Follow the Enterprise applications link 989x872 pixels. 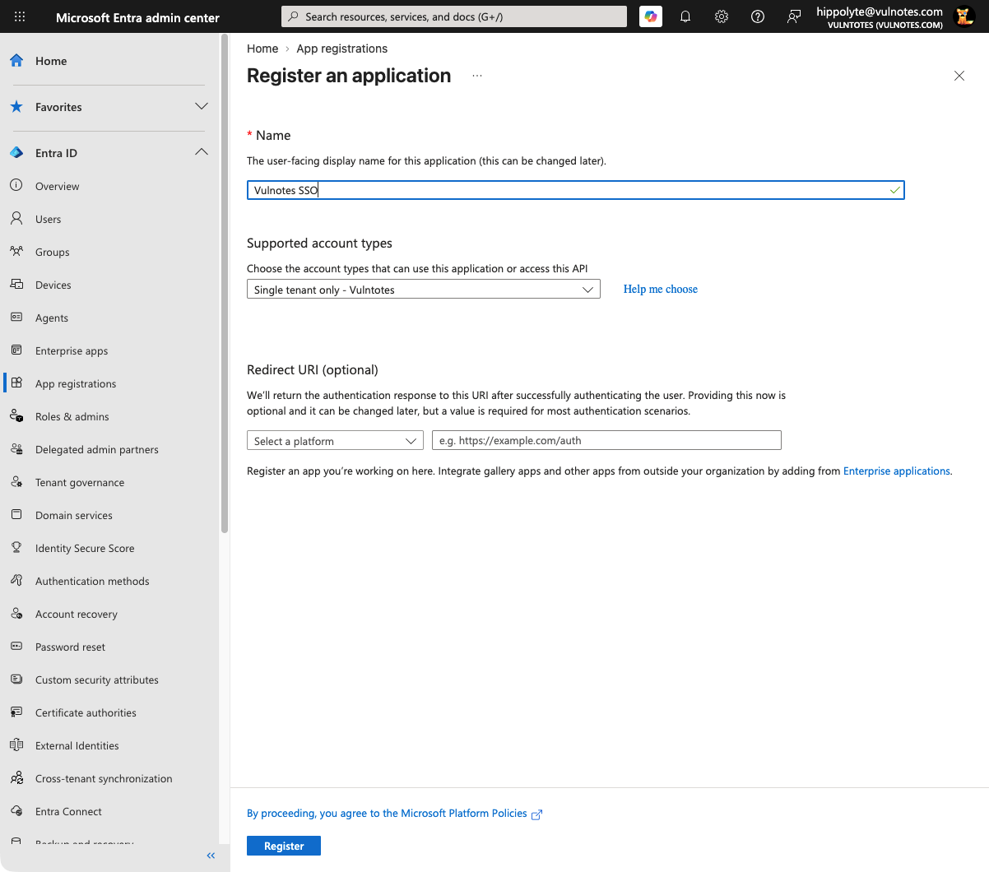click(897, 471)
